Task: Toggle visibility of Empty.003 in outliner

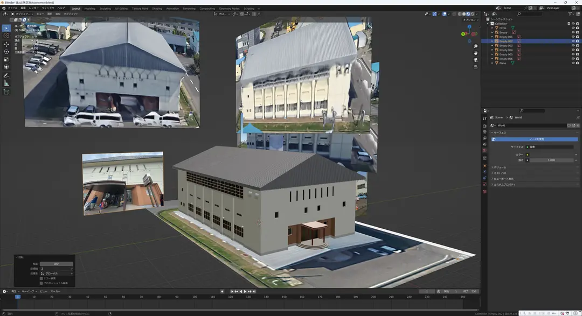Action: click(x=573, y=46)
